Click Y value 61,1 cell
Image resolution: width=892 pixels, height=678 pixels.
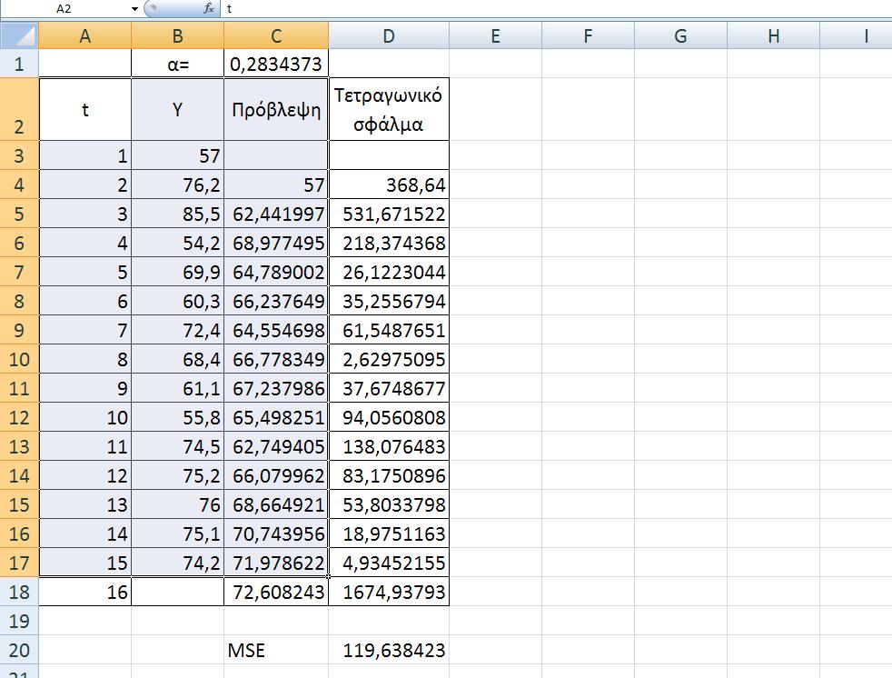click(x=177, y=388)
